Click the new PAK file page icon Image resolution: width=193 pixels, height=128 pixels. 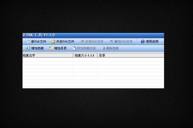tap(28, 41)
